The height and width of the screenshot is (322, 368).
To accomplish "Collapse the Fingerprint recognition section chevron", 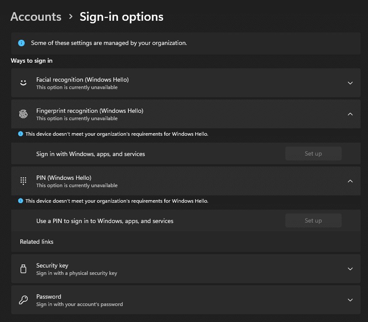I will pos(350,114).
